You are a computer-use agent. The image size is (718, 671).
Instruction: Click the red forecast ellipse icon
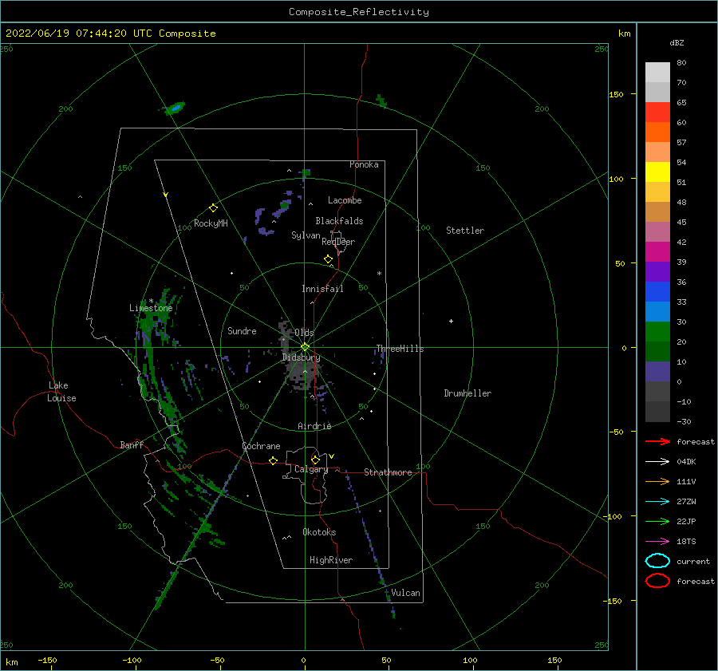(657, 581)
